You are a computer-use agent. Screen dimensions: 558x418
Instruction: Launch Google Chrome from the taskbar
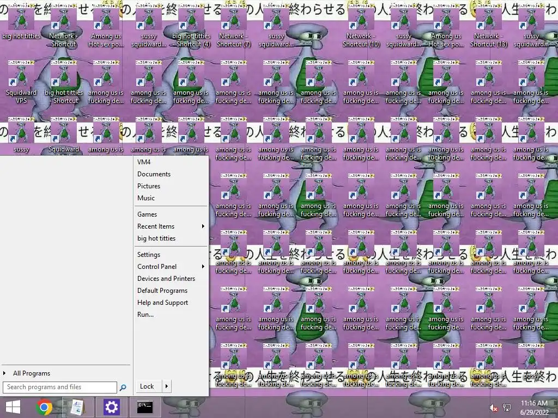pos(44,407)
